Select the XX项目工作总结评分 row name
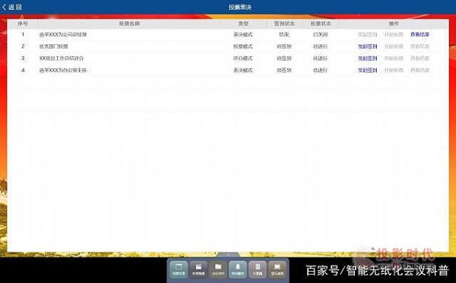The image size is (456, 283). 62,59
